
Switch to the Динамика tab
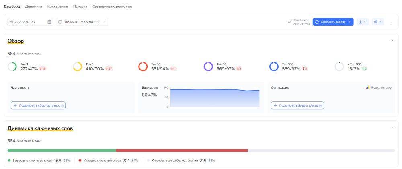pos(34,6)
